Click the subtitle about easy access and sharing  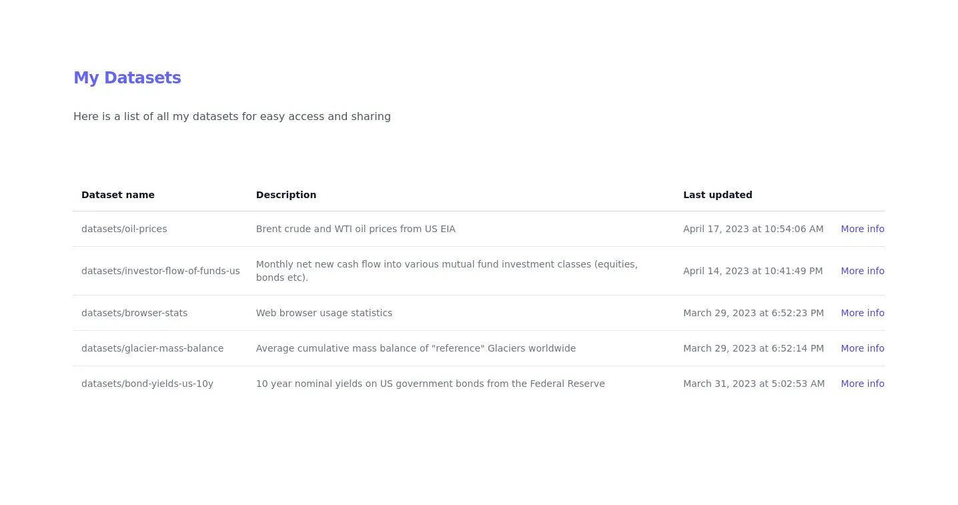[231, 117]
